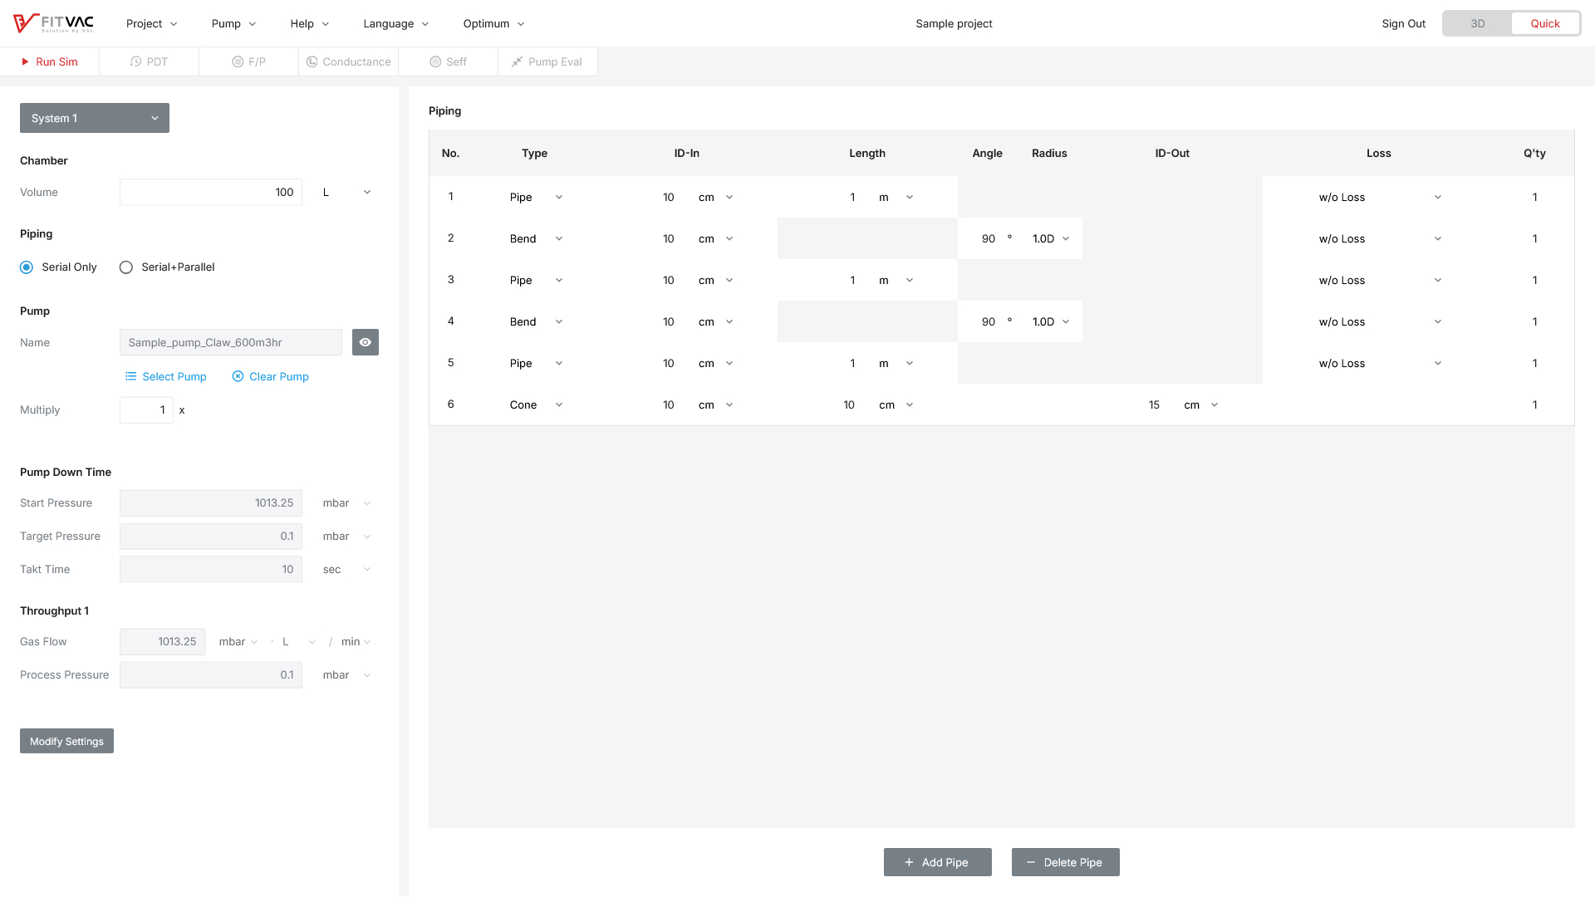This screenshot has height=897, width=1595.
Task: Click the Add Pipe button
Action: coord(938,862)
